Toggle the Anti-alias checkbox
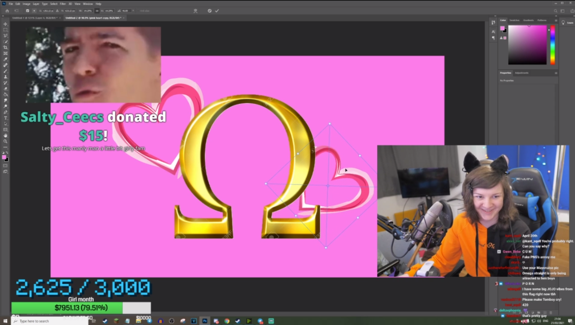The width and height of the screenshot is (575, 325). (x=137, y=11)
